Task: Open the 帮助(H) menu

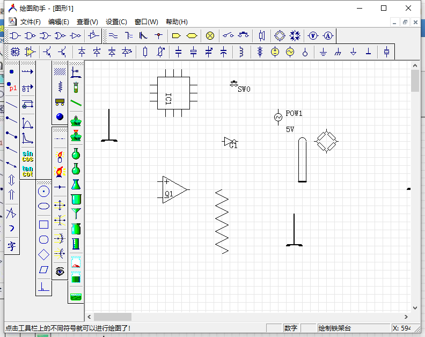Action: point(177,21)
